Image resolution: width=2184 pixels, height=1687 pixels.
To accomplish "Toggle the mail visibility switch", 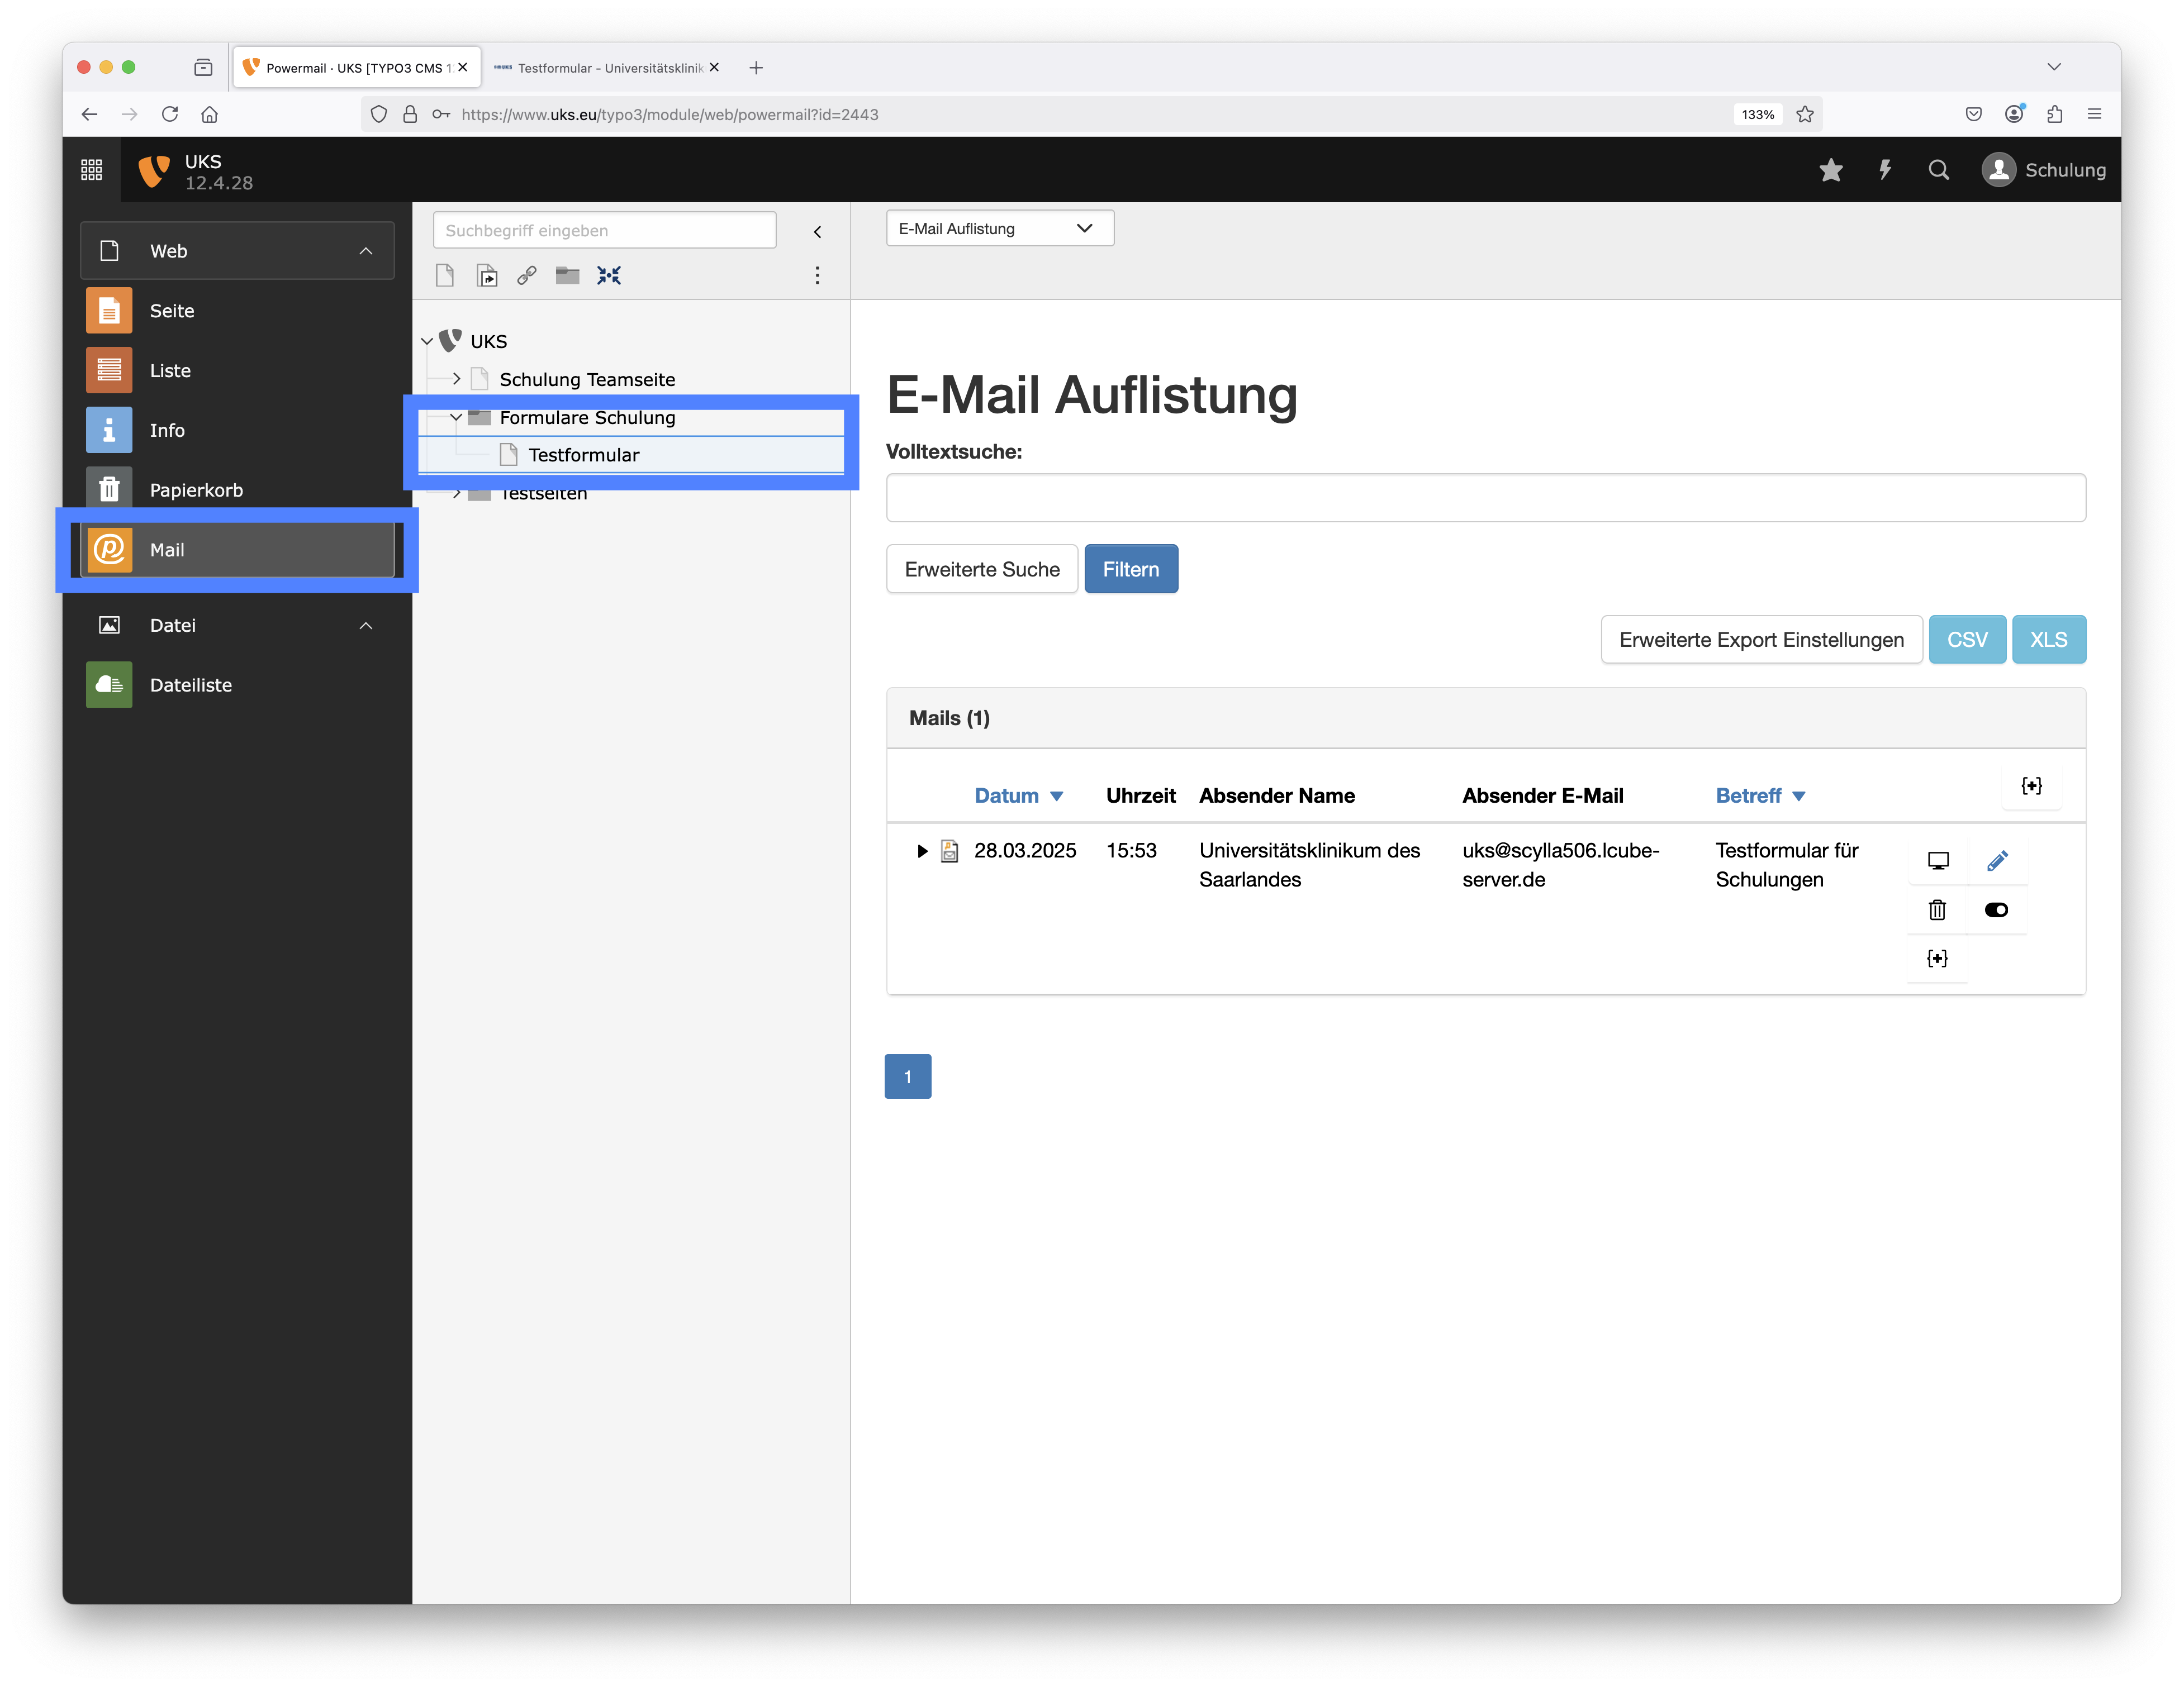I will coord(1996,909).
